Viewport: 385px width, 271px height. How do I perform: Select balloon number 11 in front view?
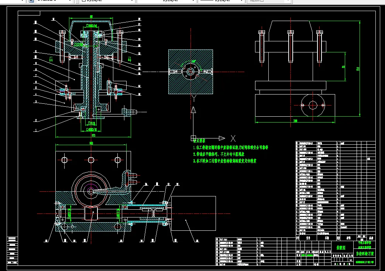tap(36, 52)
